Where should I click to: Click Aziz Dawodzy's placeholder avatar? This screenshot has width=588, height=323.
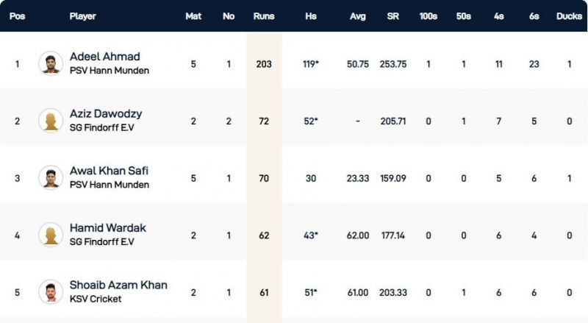(x=51, y=121)
